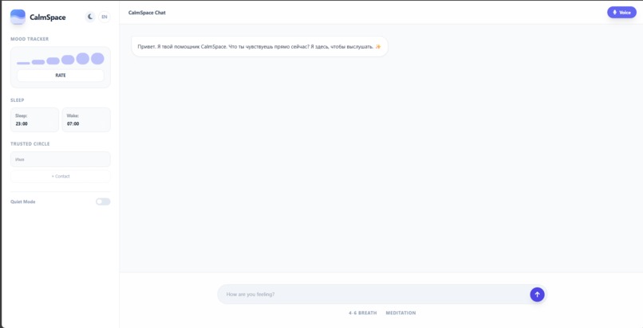Click the CalmSpace brand name text
Image resolution: width=643 pixels, height=328 pixels.
(x=48, y=18)
